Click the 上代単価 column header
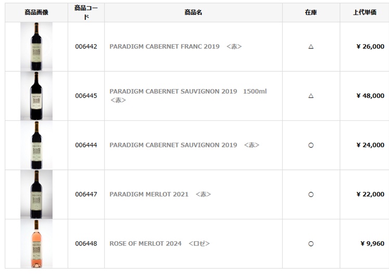Screen dimensions: 389x274 pyautogui.click(x=364, y=13)
